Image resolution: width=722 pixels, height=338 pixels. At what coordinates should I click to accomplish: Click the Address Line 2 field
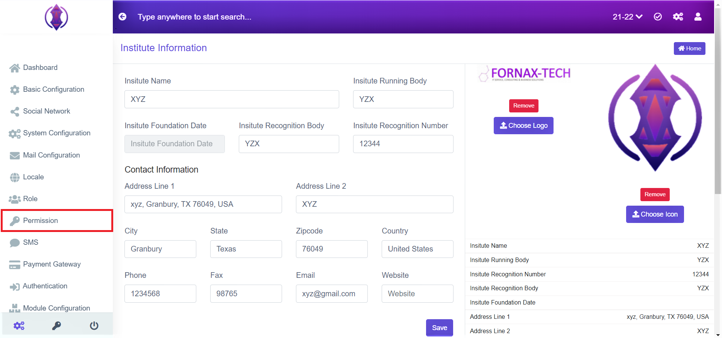coord(375,204)
